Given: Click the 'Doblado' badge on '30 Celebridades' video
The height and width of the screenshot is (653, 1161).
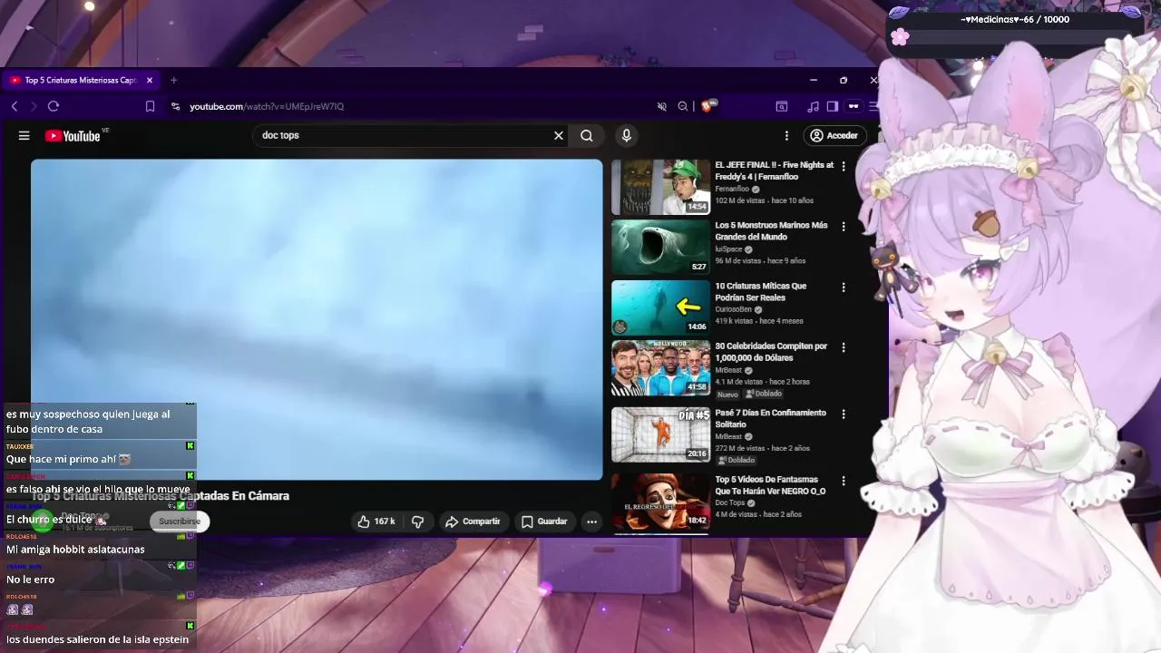Looking at the screenshot, I should click(764, 394).
